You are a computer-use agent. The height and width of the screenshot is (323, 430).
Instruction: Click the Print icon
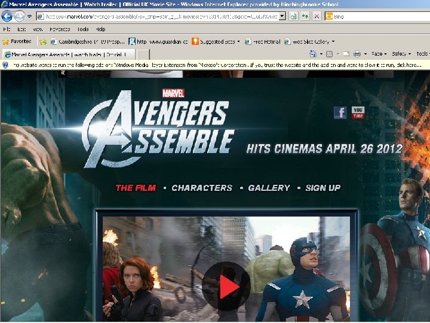click(x=357, y=54)
